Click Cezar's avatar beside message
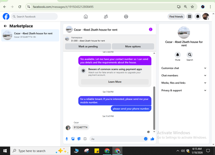The height and width of the screenshot is (155, 215). [68, 127]
